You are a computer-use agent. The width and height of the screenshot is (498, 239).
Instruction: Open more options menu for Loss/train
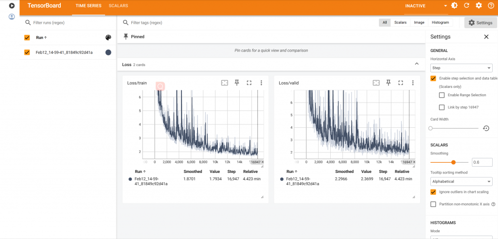click(261, 83)
